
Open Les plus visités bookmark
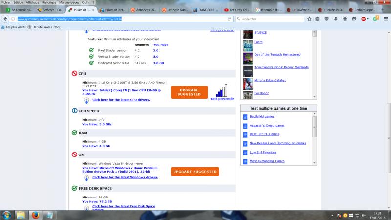point(13,27)
